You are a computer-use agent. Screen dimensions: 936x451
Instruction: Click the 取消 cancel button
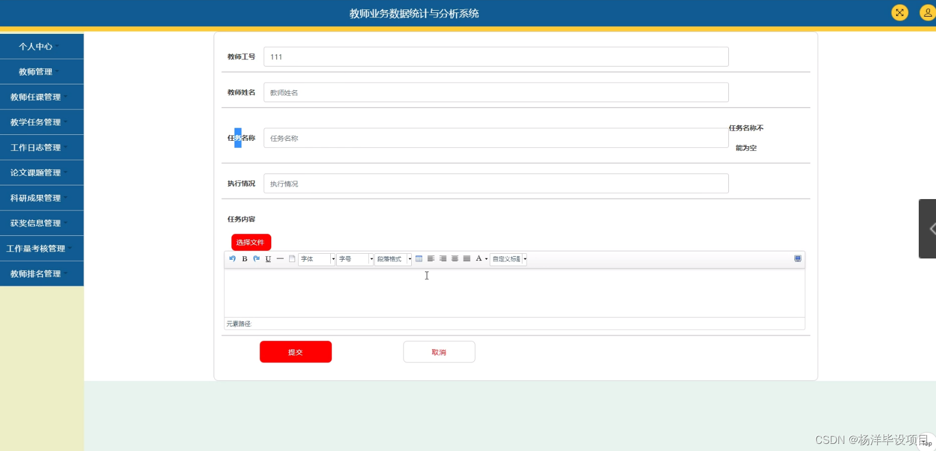pos(439,352)
